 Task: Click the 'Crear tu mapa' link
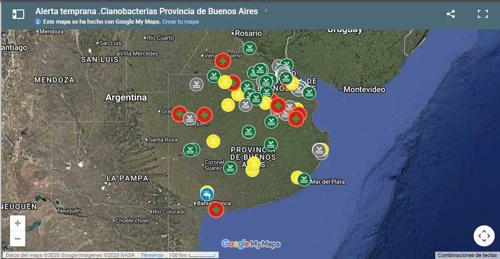180,22
